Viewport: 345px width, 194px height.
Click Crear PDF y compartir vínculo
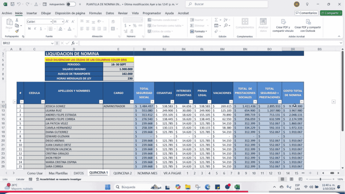tap(283, 26)
